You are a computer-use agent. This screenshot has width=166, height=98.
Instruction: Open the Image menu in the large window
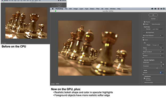point(76,9)
